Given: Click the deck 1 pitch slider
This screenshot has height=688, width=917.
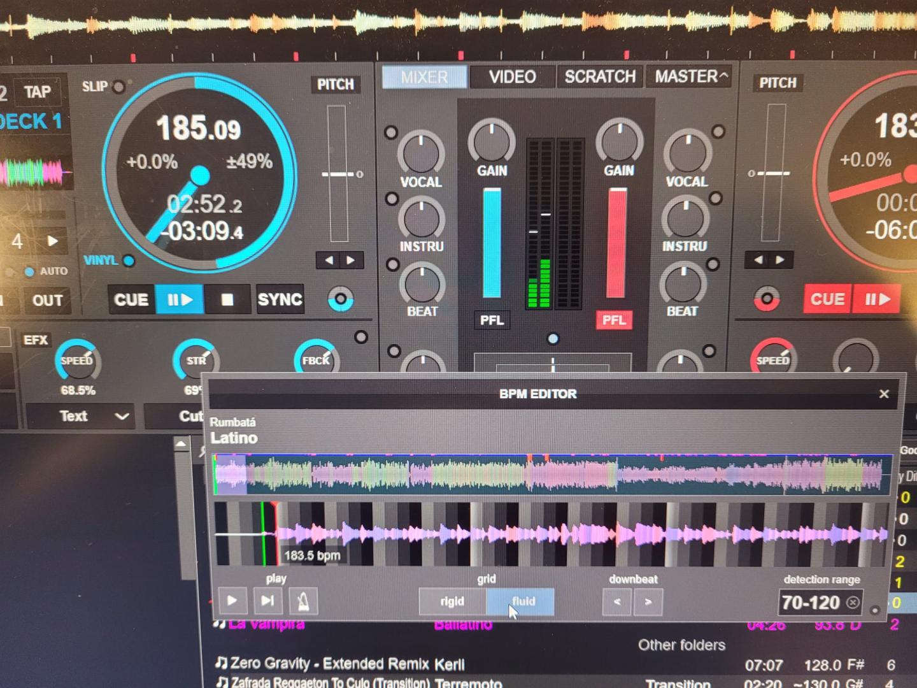Looking at the screenshot, I should [337, 174].
